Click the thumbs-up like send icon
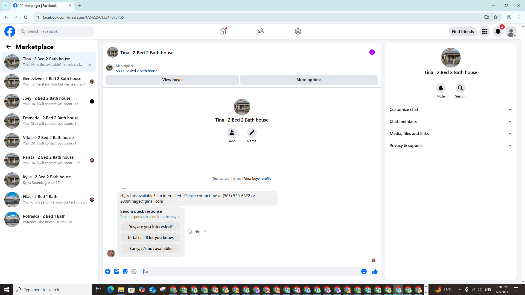The image size is (525, 295). 375,272
